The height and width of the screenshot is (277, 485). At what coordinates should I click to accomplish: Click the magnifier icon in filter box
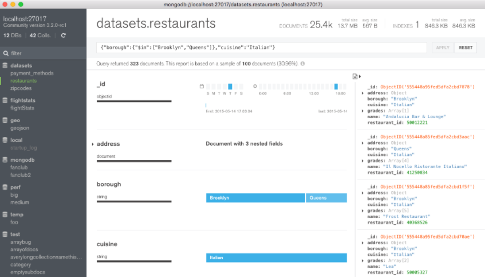tap(6, 53)
